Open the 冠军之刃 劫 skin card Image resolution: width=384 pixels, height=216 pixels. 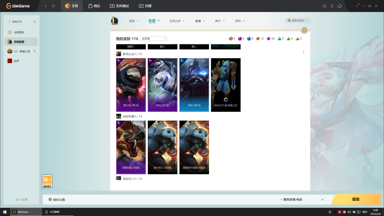[194, 85]
